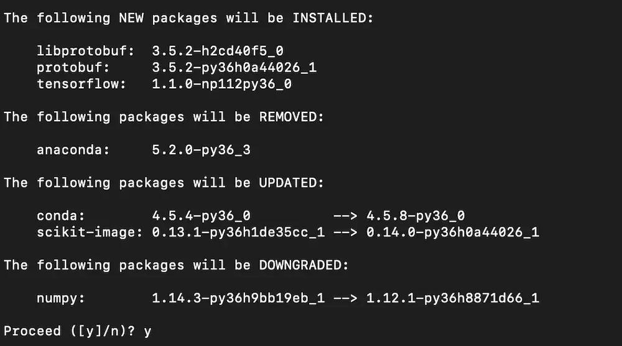The width and height of the screenshot is (622, 346).
Task: Click the tensorflow version 1.1.0-np112py36_0
Action: click(x=221, y=84)
